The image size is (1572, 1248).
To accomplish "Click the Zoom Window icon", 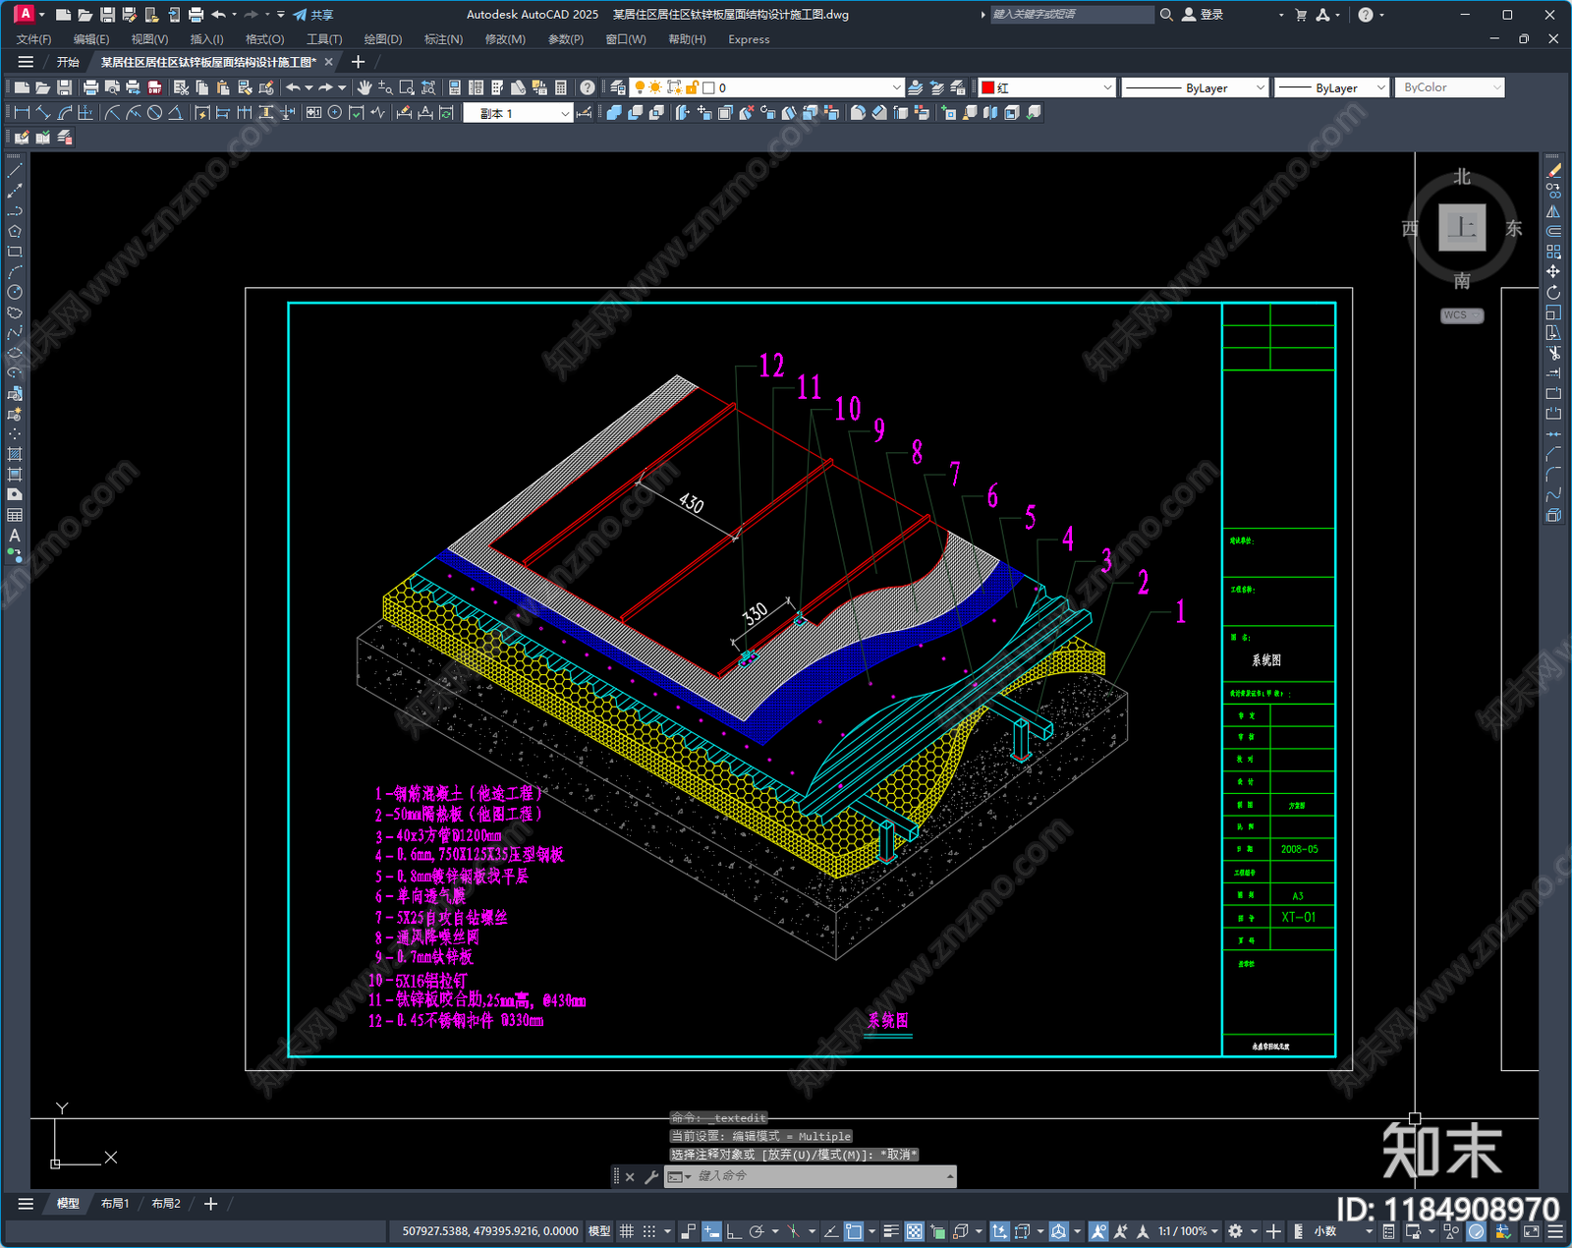I will pos(407,87).
